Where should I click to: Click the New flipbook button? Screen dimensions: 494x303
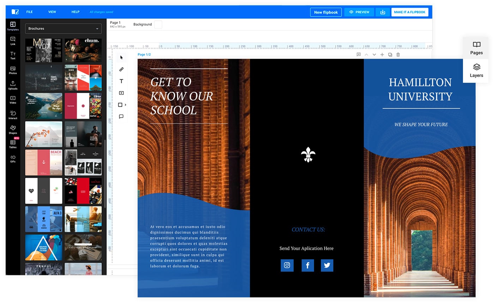pyautogui.click(x=326, y=12)
